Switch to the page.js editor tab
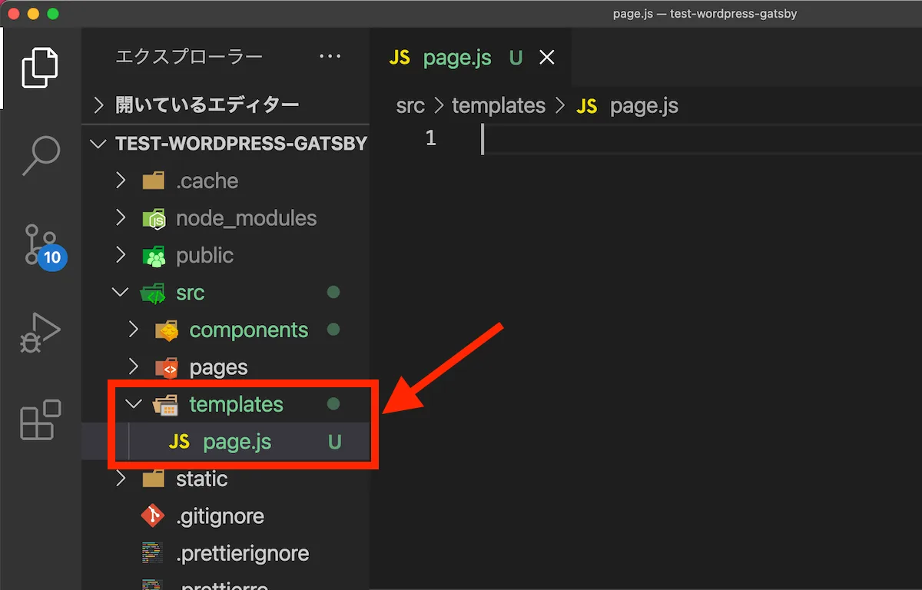The height and width of the screenshot is (590, 922). [457, 57]
